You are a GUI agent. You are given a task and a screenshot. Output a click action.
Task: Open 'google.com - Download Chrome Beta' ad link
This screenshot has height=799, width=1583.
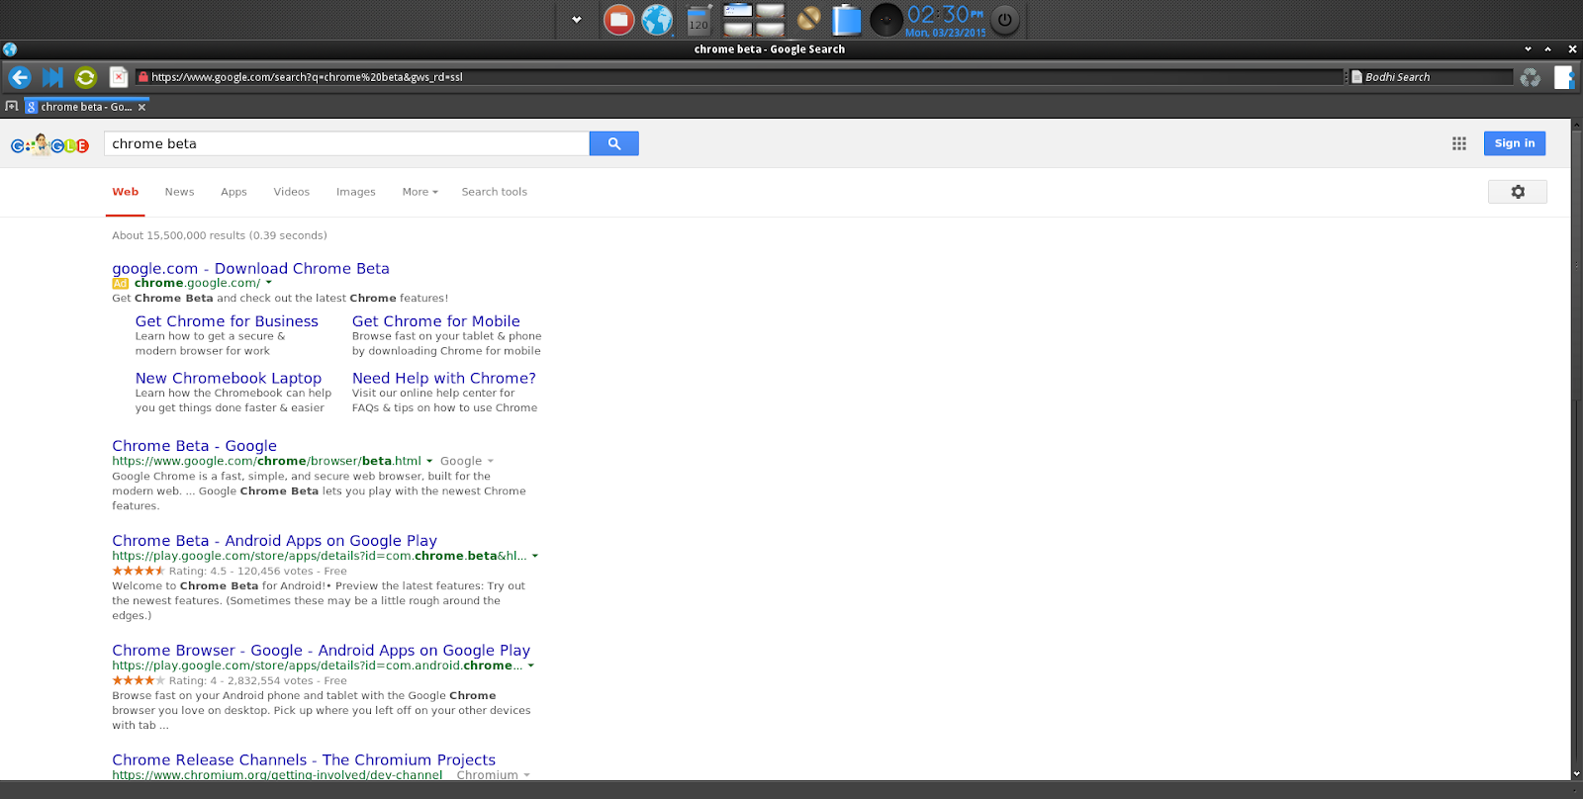[250, 268]
